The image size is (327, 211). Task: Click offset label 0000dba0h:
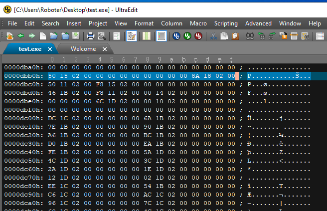pyautogui.click(x=24, y=67)
